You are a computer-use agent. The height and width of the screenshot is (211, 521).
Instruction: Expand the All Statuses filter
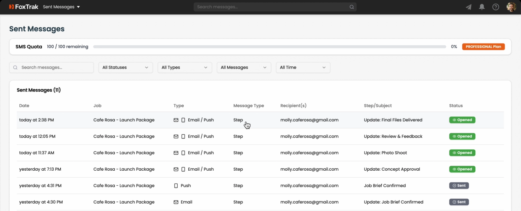pos(126,67)
